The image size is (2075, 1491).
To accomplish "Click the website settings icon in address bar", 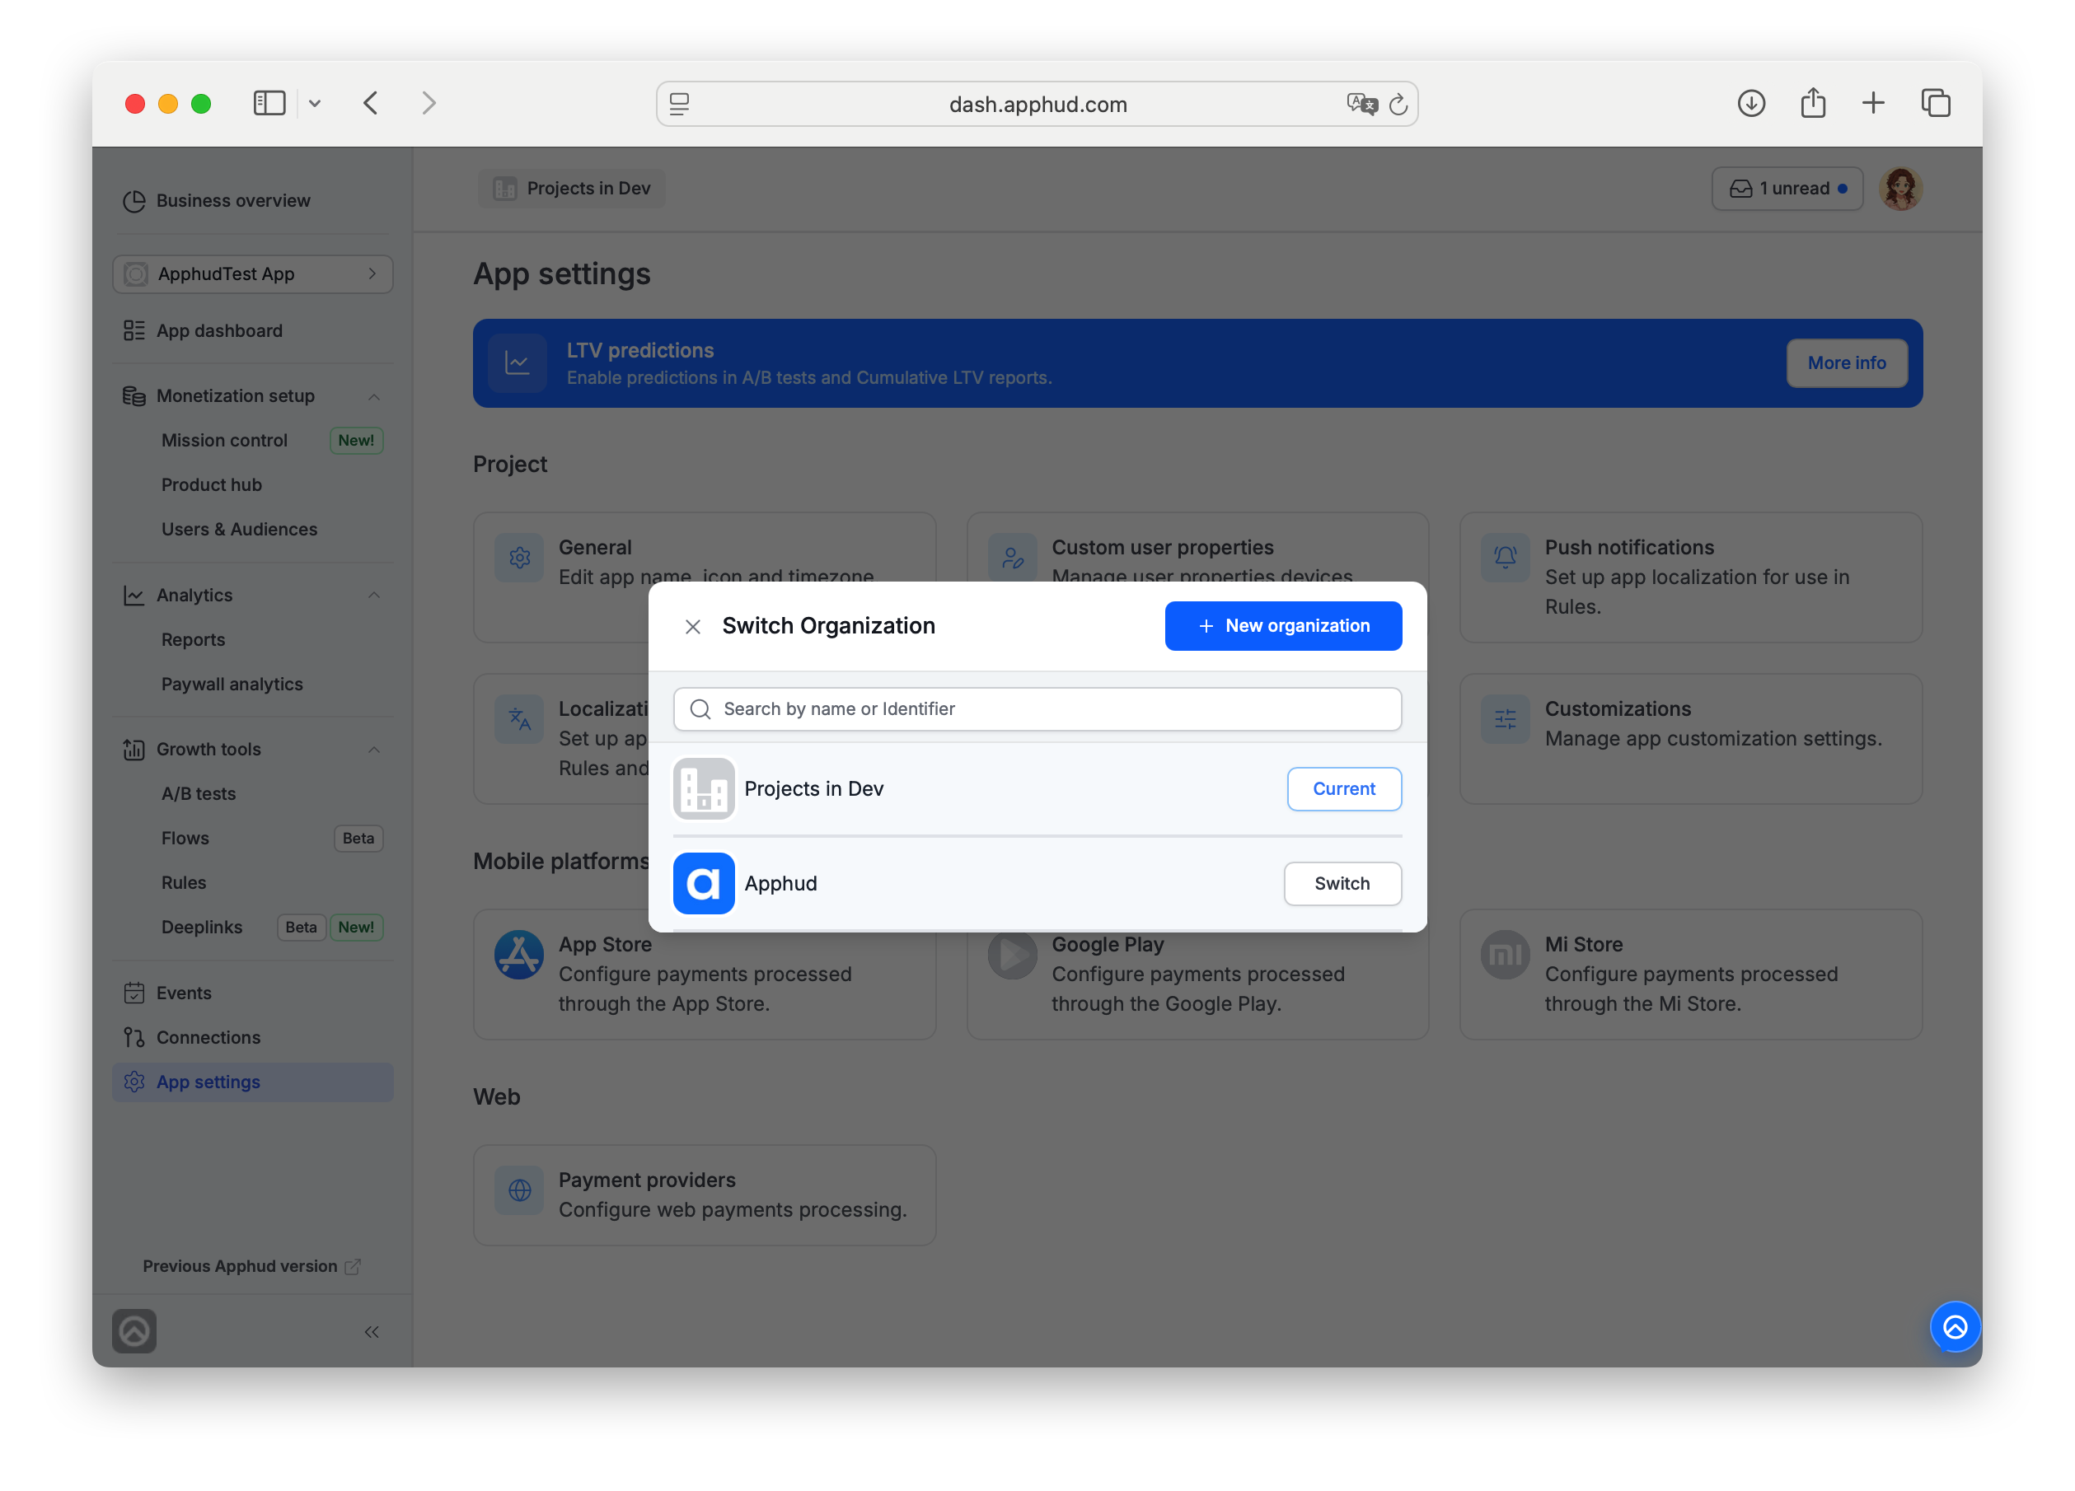I will pos(679,103).
